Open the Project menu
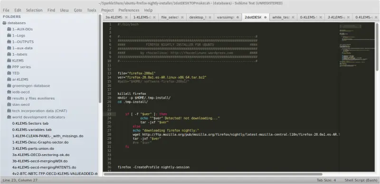Image resolution: width=380 pixels, height=184 pixels. coord(107,10)
